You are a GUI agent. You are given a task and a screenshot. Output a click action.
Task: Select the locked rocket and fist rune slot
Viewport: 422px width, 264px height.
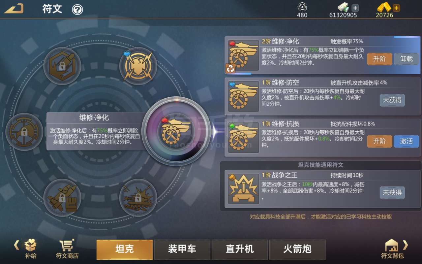[x=62, y=197]
